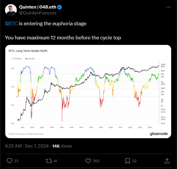Like the tweet with heart icon
The image size is (177, 169).
tap(88, 161)
